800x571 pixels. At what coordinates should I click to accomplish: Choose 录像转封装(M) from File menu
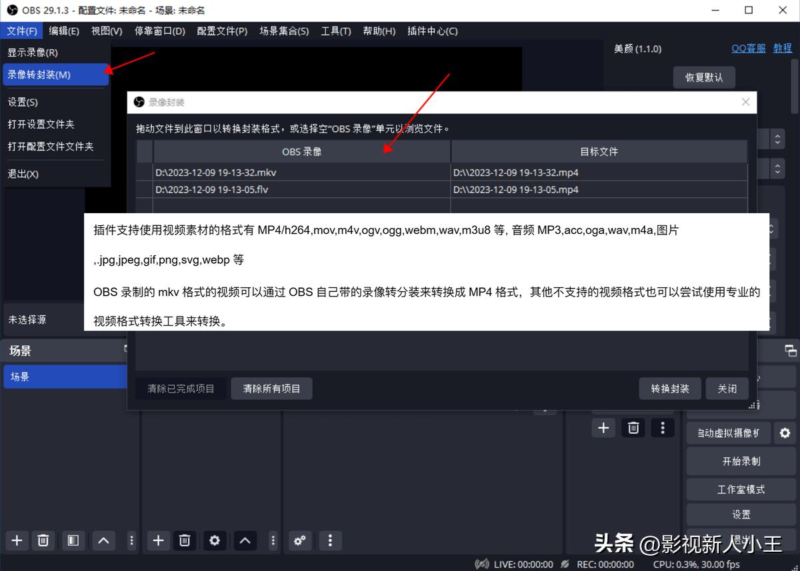[x=55, y=75]
